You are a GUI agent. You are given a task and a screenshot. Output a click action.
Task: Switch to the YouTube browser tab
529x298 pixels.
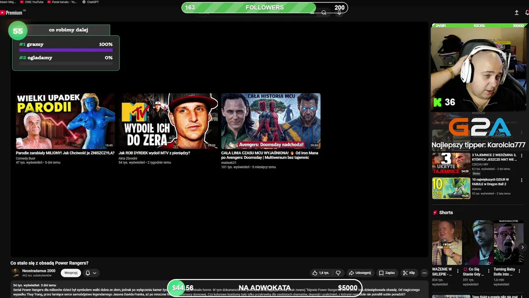(31, 2)
